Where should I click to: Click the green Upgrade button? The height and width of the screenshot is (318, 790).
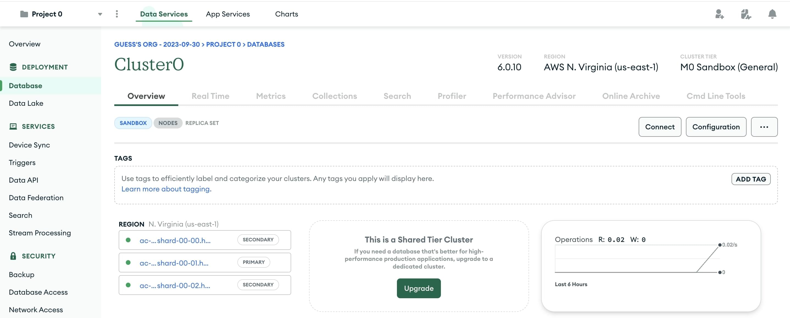(419, 288)
